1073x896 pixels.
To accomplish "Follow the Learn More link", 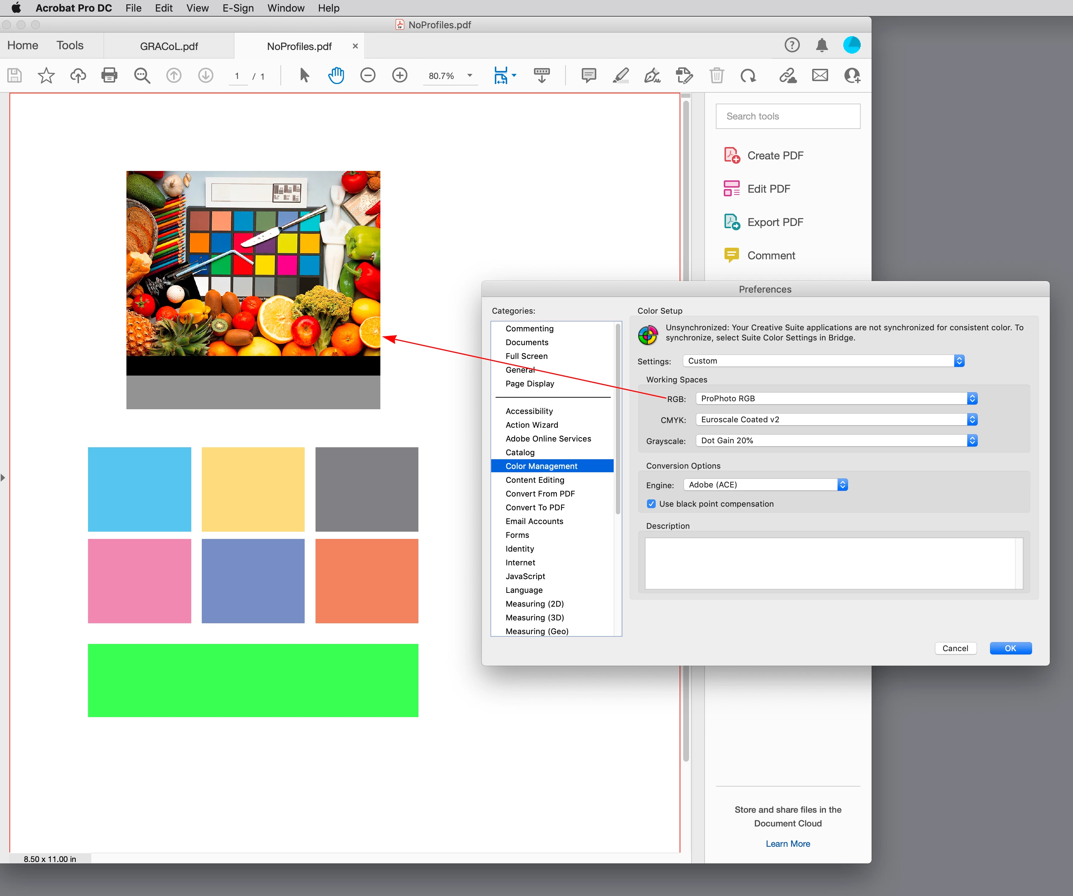I will coord(788,844).
